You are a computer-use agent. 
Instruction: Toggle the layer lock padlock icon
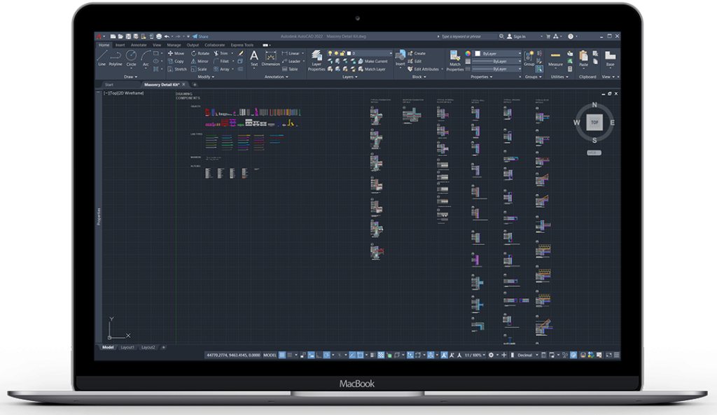(342, 53)
